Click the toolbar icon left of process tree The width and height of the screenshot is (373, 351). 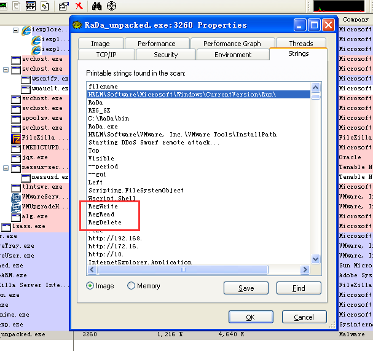[17, 6]
